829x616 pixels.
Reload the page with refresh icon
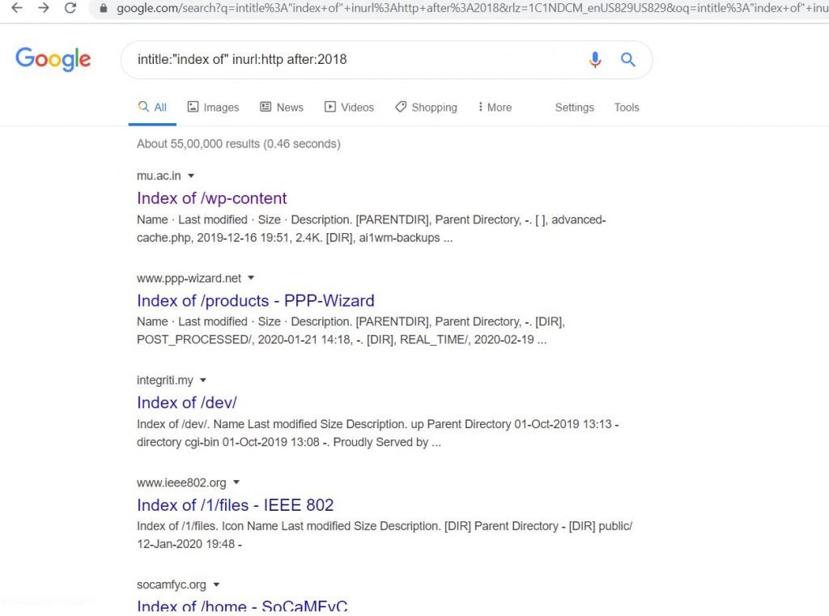(x=70, y=8)
